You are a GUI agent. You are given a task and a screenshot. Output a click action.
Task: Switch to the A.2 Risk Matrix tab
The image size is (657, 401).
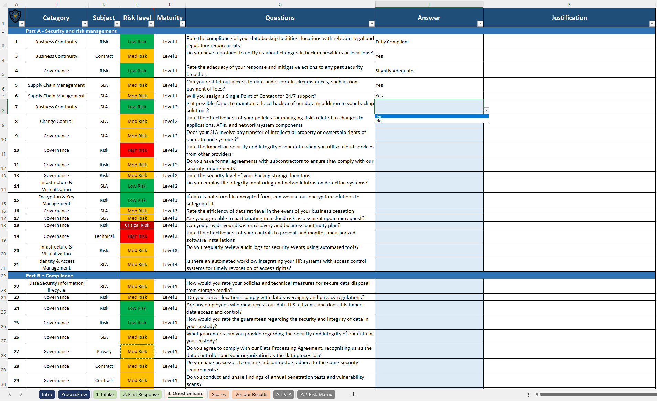tap(316, 394)
